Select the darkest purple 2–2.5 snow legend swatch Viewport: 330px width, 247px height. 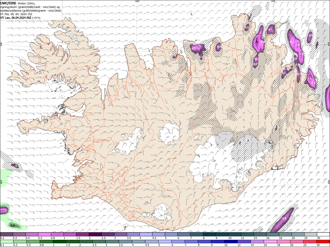coord(95,234)
